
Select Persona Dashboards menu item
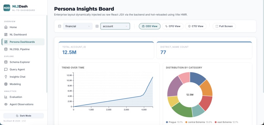click(x=23, y=42)
